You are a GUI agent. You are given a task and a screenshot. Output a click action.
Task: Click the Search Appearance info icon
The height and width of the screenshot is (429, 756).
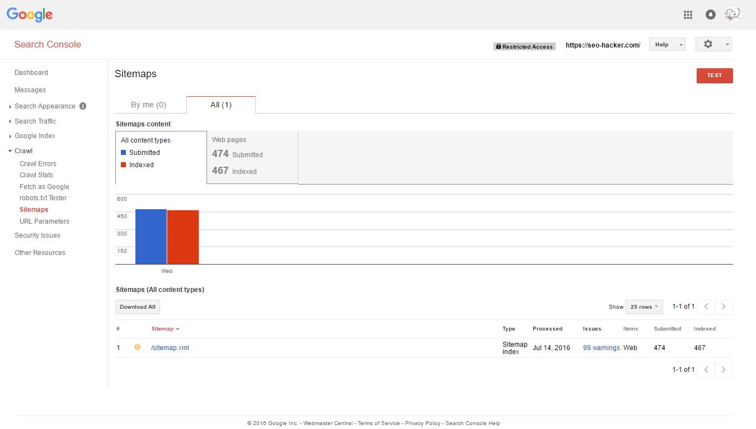(83, 106)
